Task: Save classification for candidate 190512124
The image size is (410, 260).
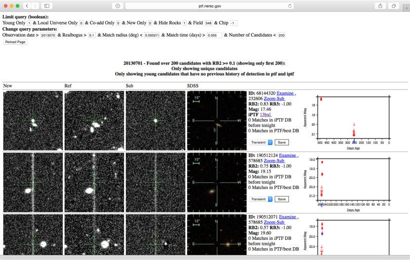Action: click(x=282, y=199)
